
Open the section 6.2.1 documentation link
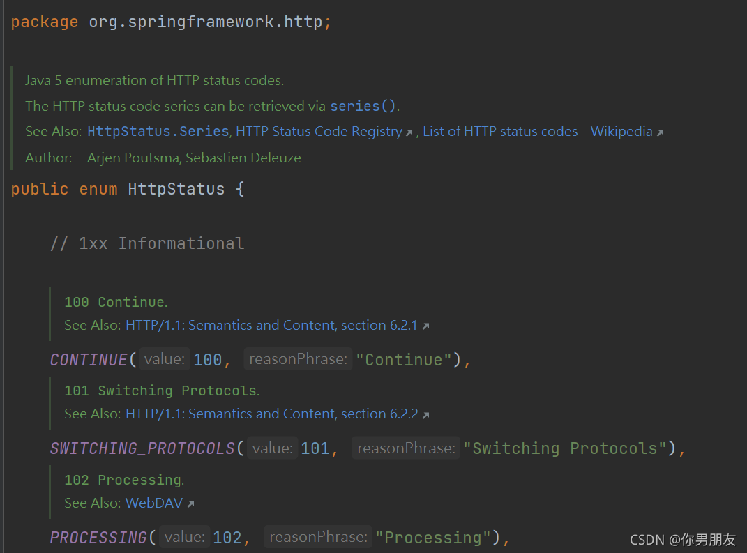pyautogui.click(x=271, y=326)
